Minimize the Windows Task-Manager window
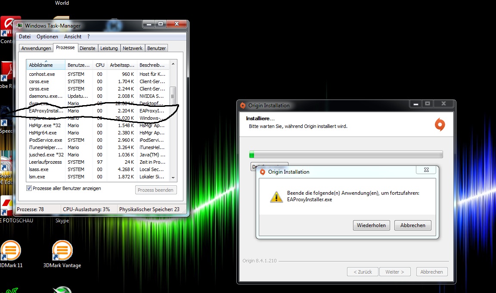 tap(149, 24)
